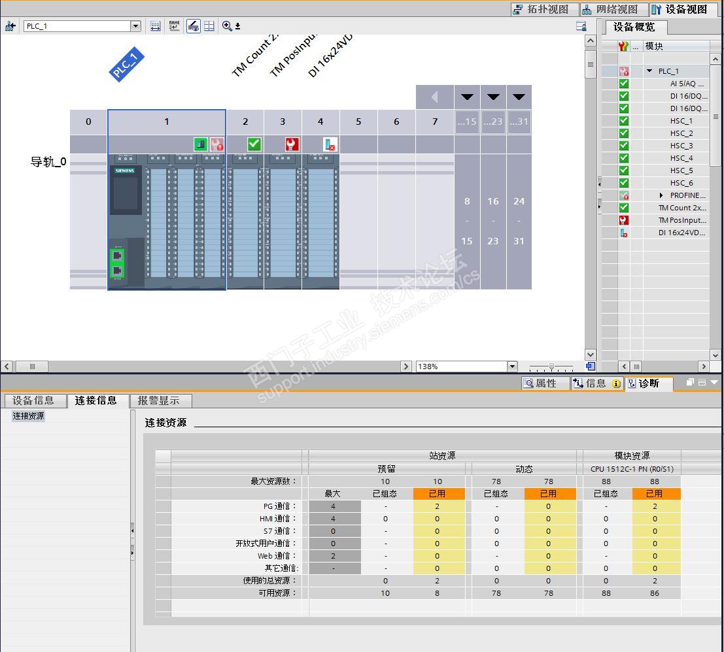Click the inspector window layout icon beside float

(x=702, y=382)
